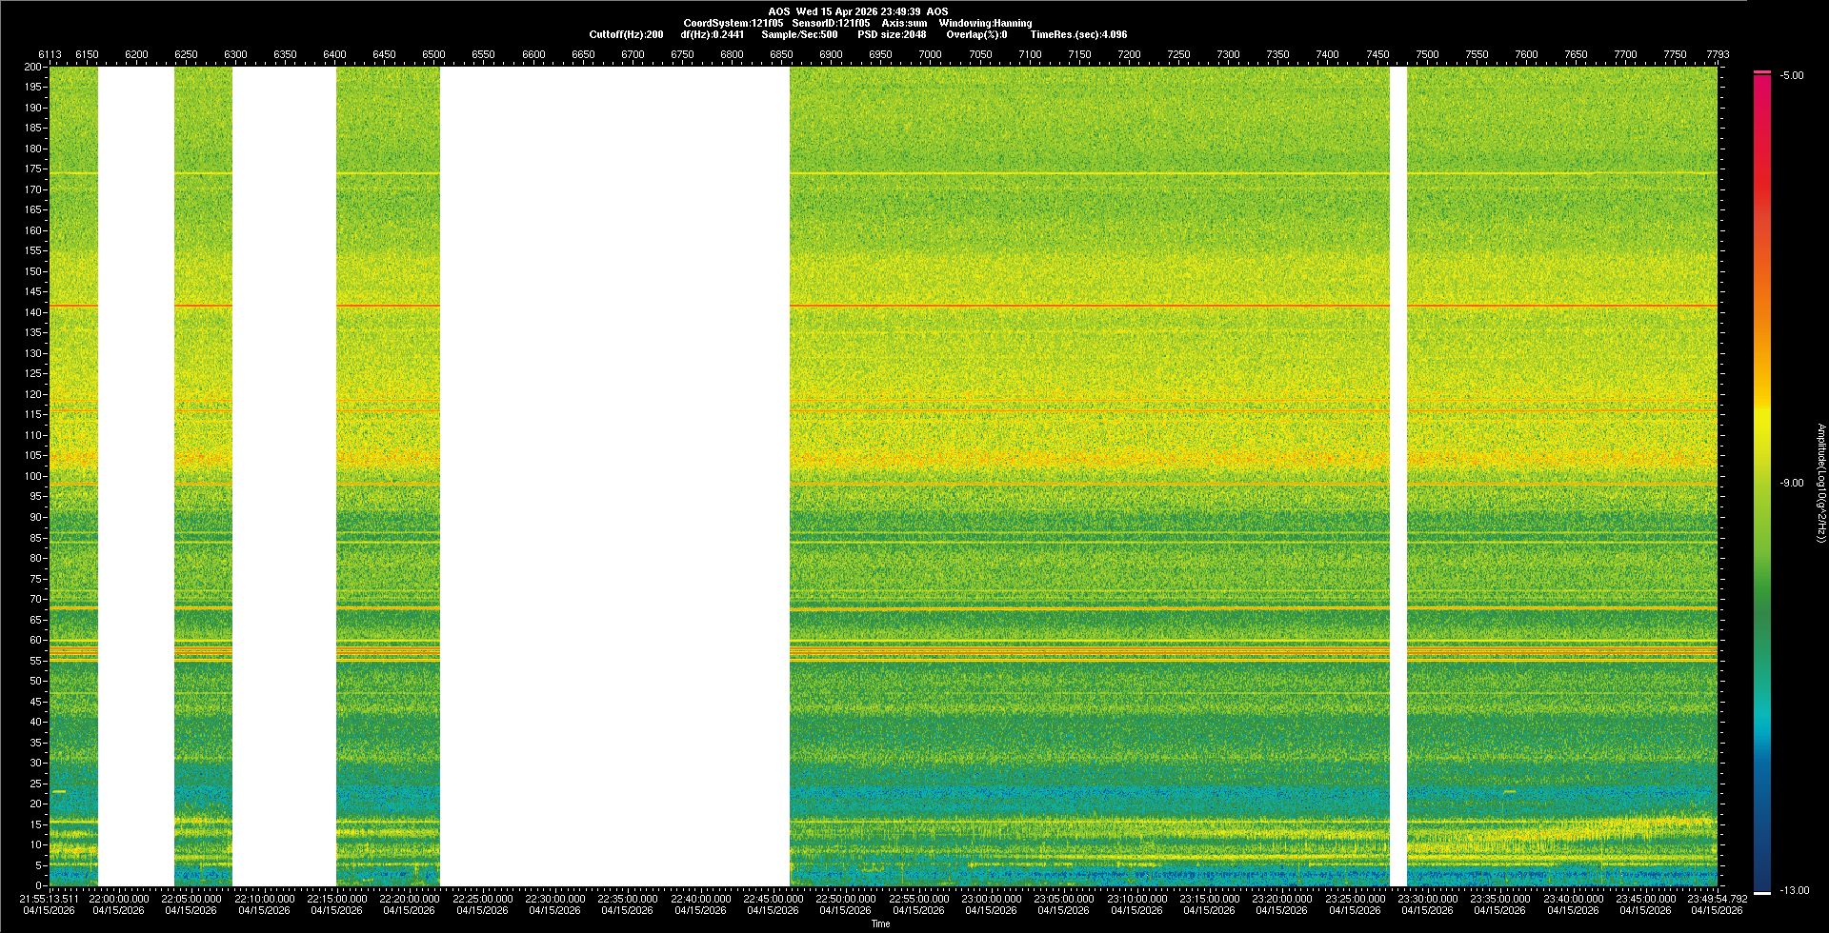Click the narrow white data gap near 23:28

[1398, 476]
